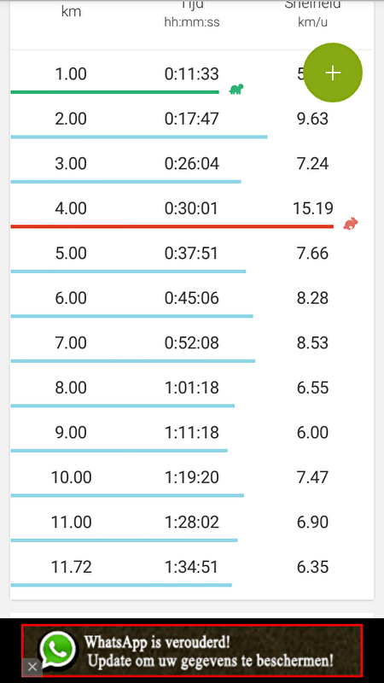The height and width of the screenshot is (683, 384).
Task: Click the green turtle slowest-lap icon
Action: [236, 90]
